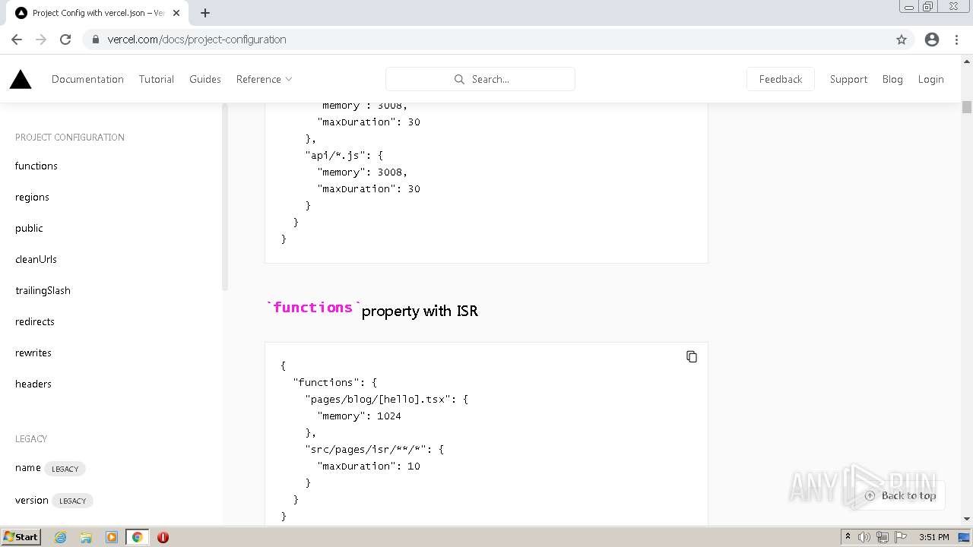Image resolution: width=973 pixels, height=547 pixels.
Task: Reload the current page
Action: click(65, 40)
